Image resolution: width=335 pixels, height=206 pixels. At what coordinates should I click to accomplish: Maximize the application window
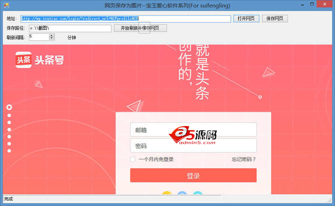[x=312, y=4]
